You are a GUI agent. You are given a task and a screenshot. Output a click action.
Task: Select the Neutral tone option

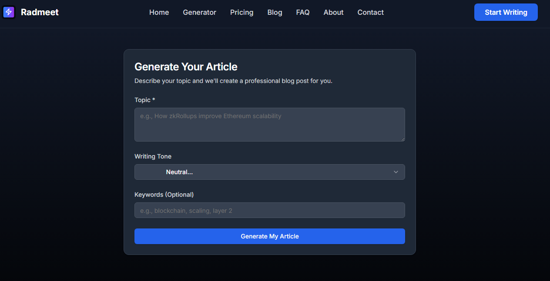179,172
